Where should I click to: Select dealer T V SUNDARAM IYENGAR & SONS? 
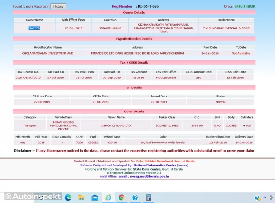(x=226, y=28)
